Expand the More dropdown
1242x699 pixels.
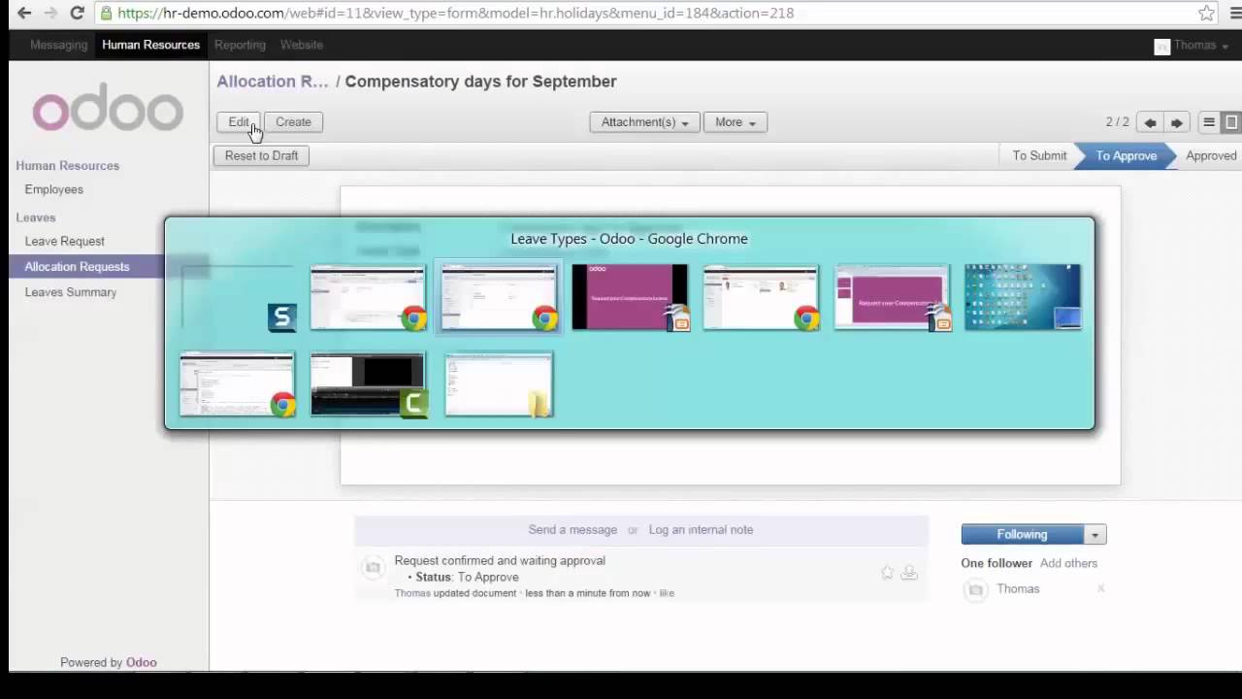735,122
